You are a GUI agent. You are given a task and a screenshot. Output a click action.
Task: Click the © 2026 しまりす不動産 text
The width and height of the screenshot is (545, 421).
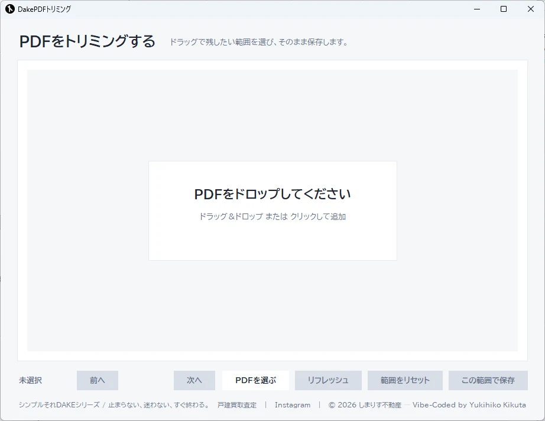point(365,405)
